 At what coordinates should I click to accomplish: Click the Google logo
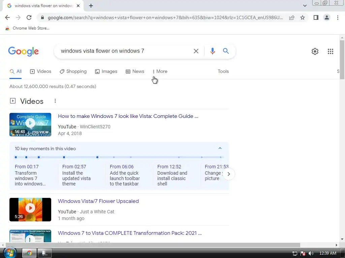click(x=23, y=51)
